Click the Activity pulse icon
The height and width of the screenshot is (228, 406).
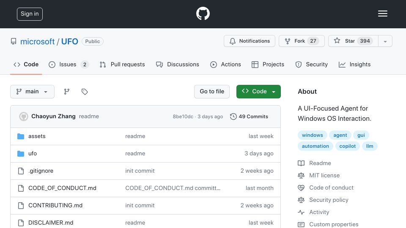pyautogui.click(x=301, y=212)
